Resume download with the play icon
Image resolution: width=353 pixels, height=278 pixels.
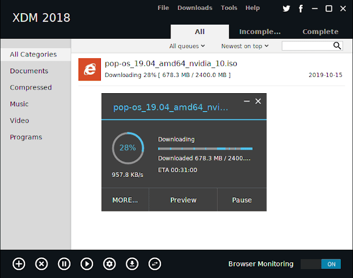point(87,263)
